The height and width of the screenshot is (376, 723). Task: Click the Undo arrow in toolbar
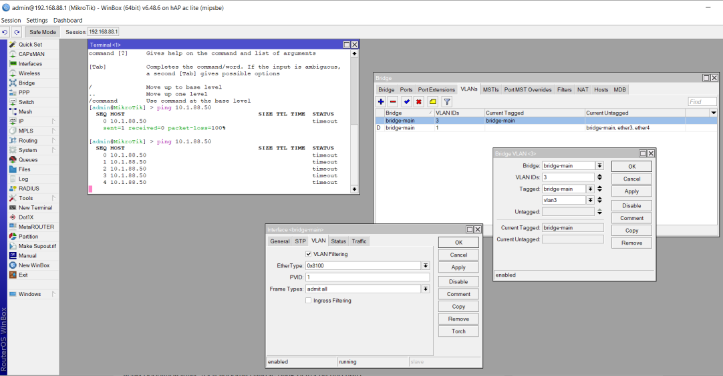tap(5, 32)
